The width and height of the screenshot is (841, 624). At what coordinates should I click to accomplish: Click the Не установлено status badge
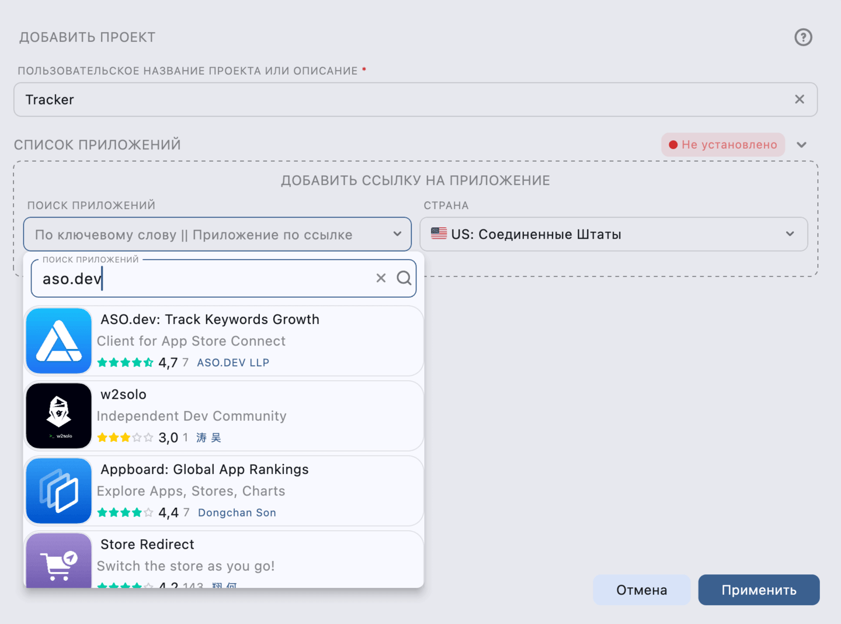pyautogui.click(x=723, y=144)
